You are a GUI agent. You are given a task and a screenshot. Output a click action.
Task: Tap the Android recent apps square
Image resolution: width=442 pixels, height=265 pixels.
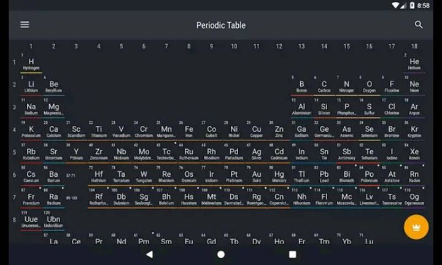click(292, 254)
